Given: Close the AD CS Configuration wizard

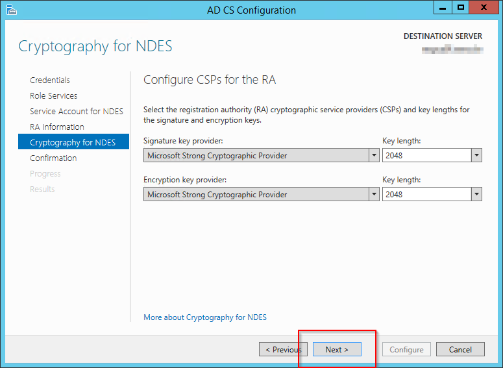Looking at the screenshot, I should 483,8.
